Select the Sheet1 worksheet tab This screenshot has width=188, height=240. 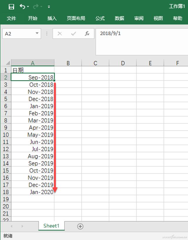click(x=51, y=226)
